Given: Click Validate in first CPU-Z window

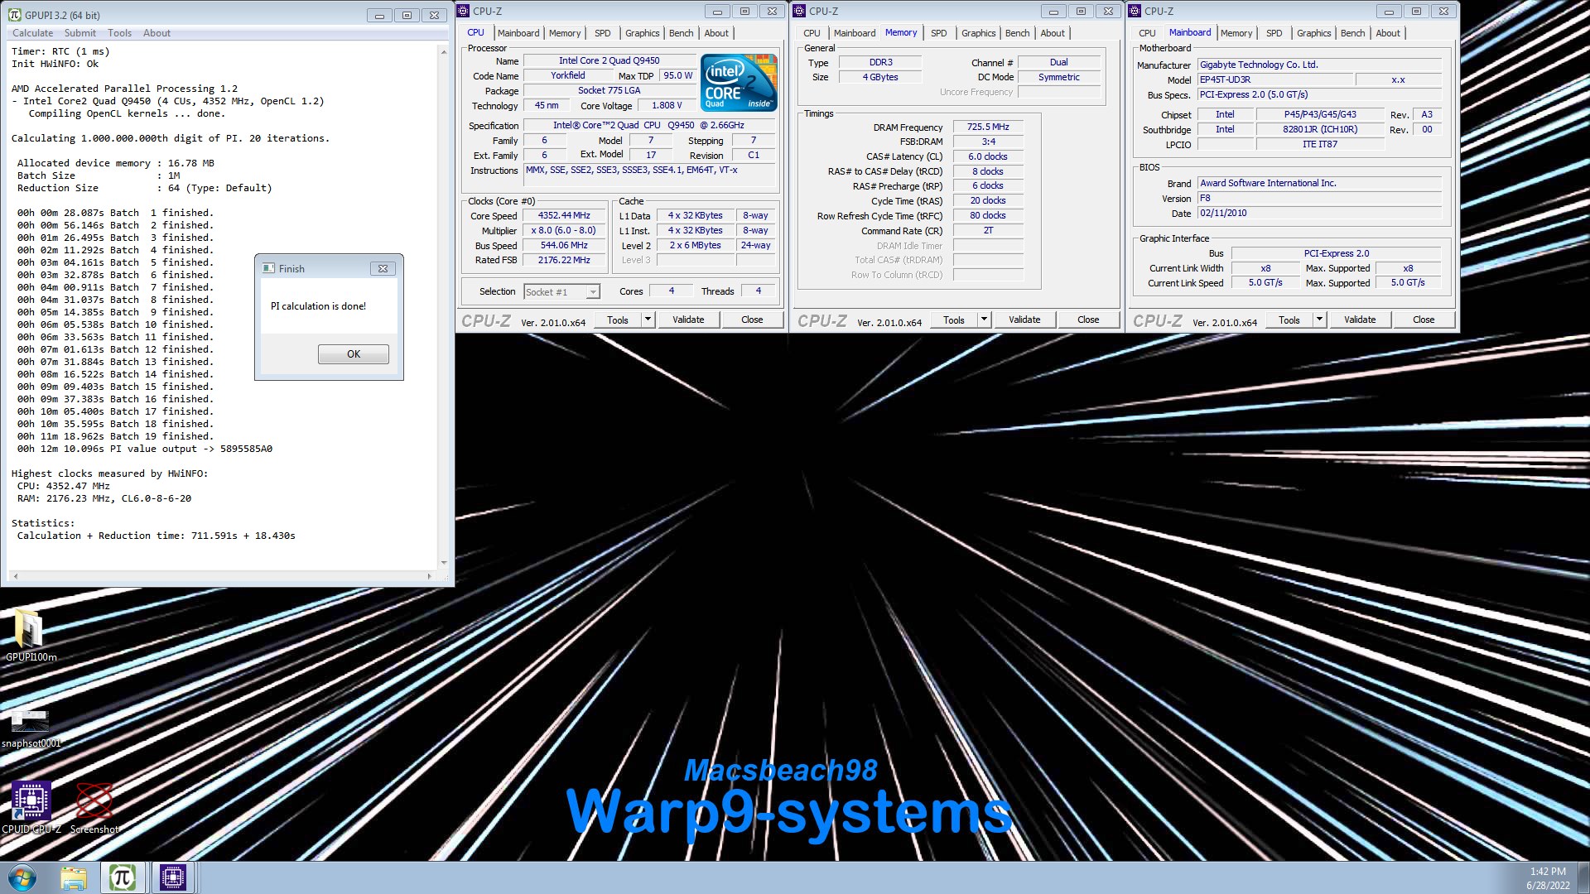Looking at the screenshot, I should coord(688,320).
